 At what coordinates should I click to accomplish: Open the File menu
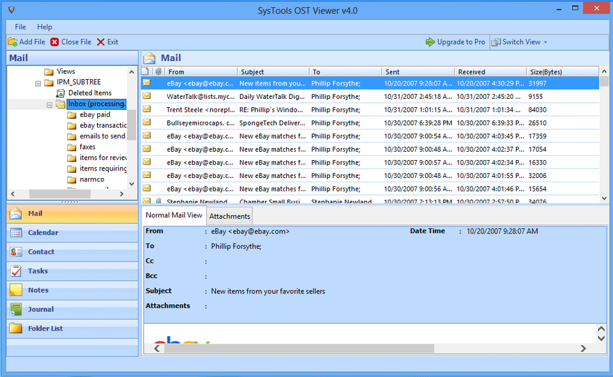20,27
